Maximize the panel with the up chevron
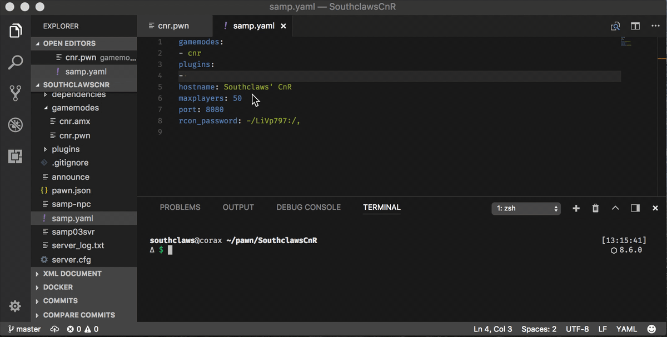The image size is (667, 337). (615, 208)
